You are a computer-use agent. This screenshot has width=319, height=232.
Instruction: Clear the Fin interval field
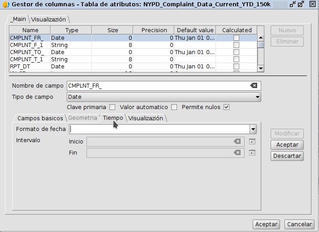coord(237,153)
